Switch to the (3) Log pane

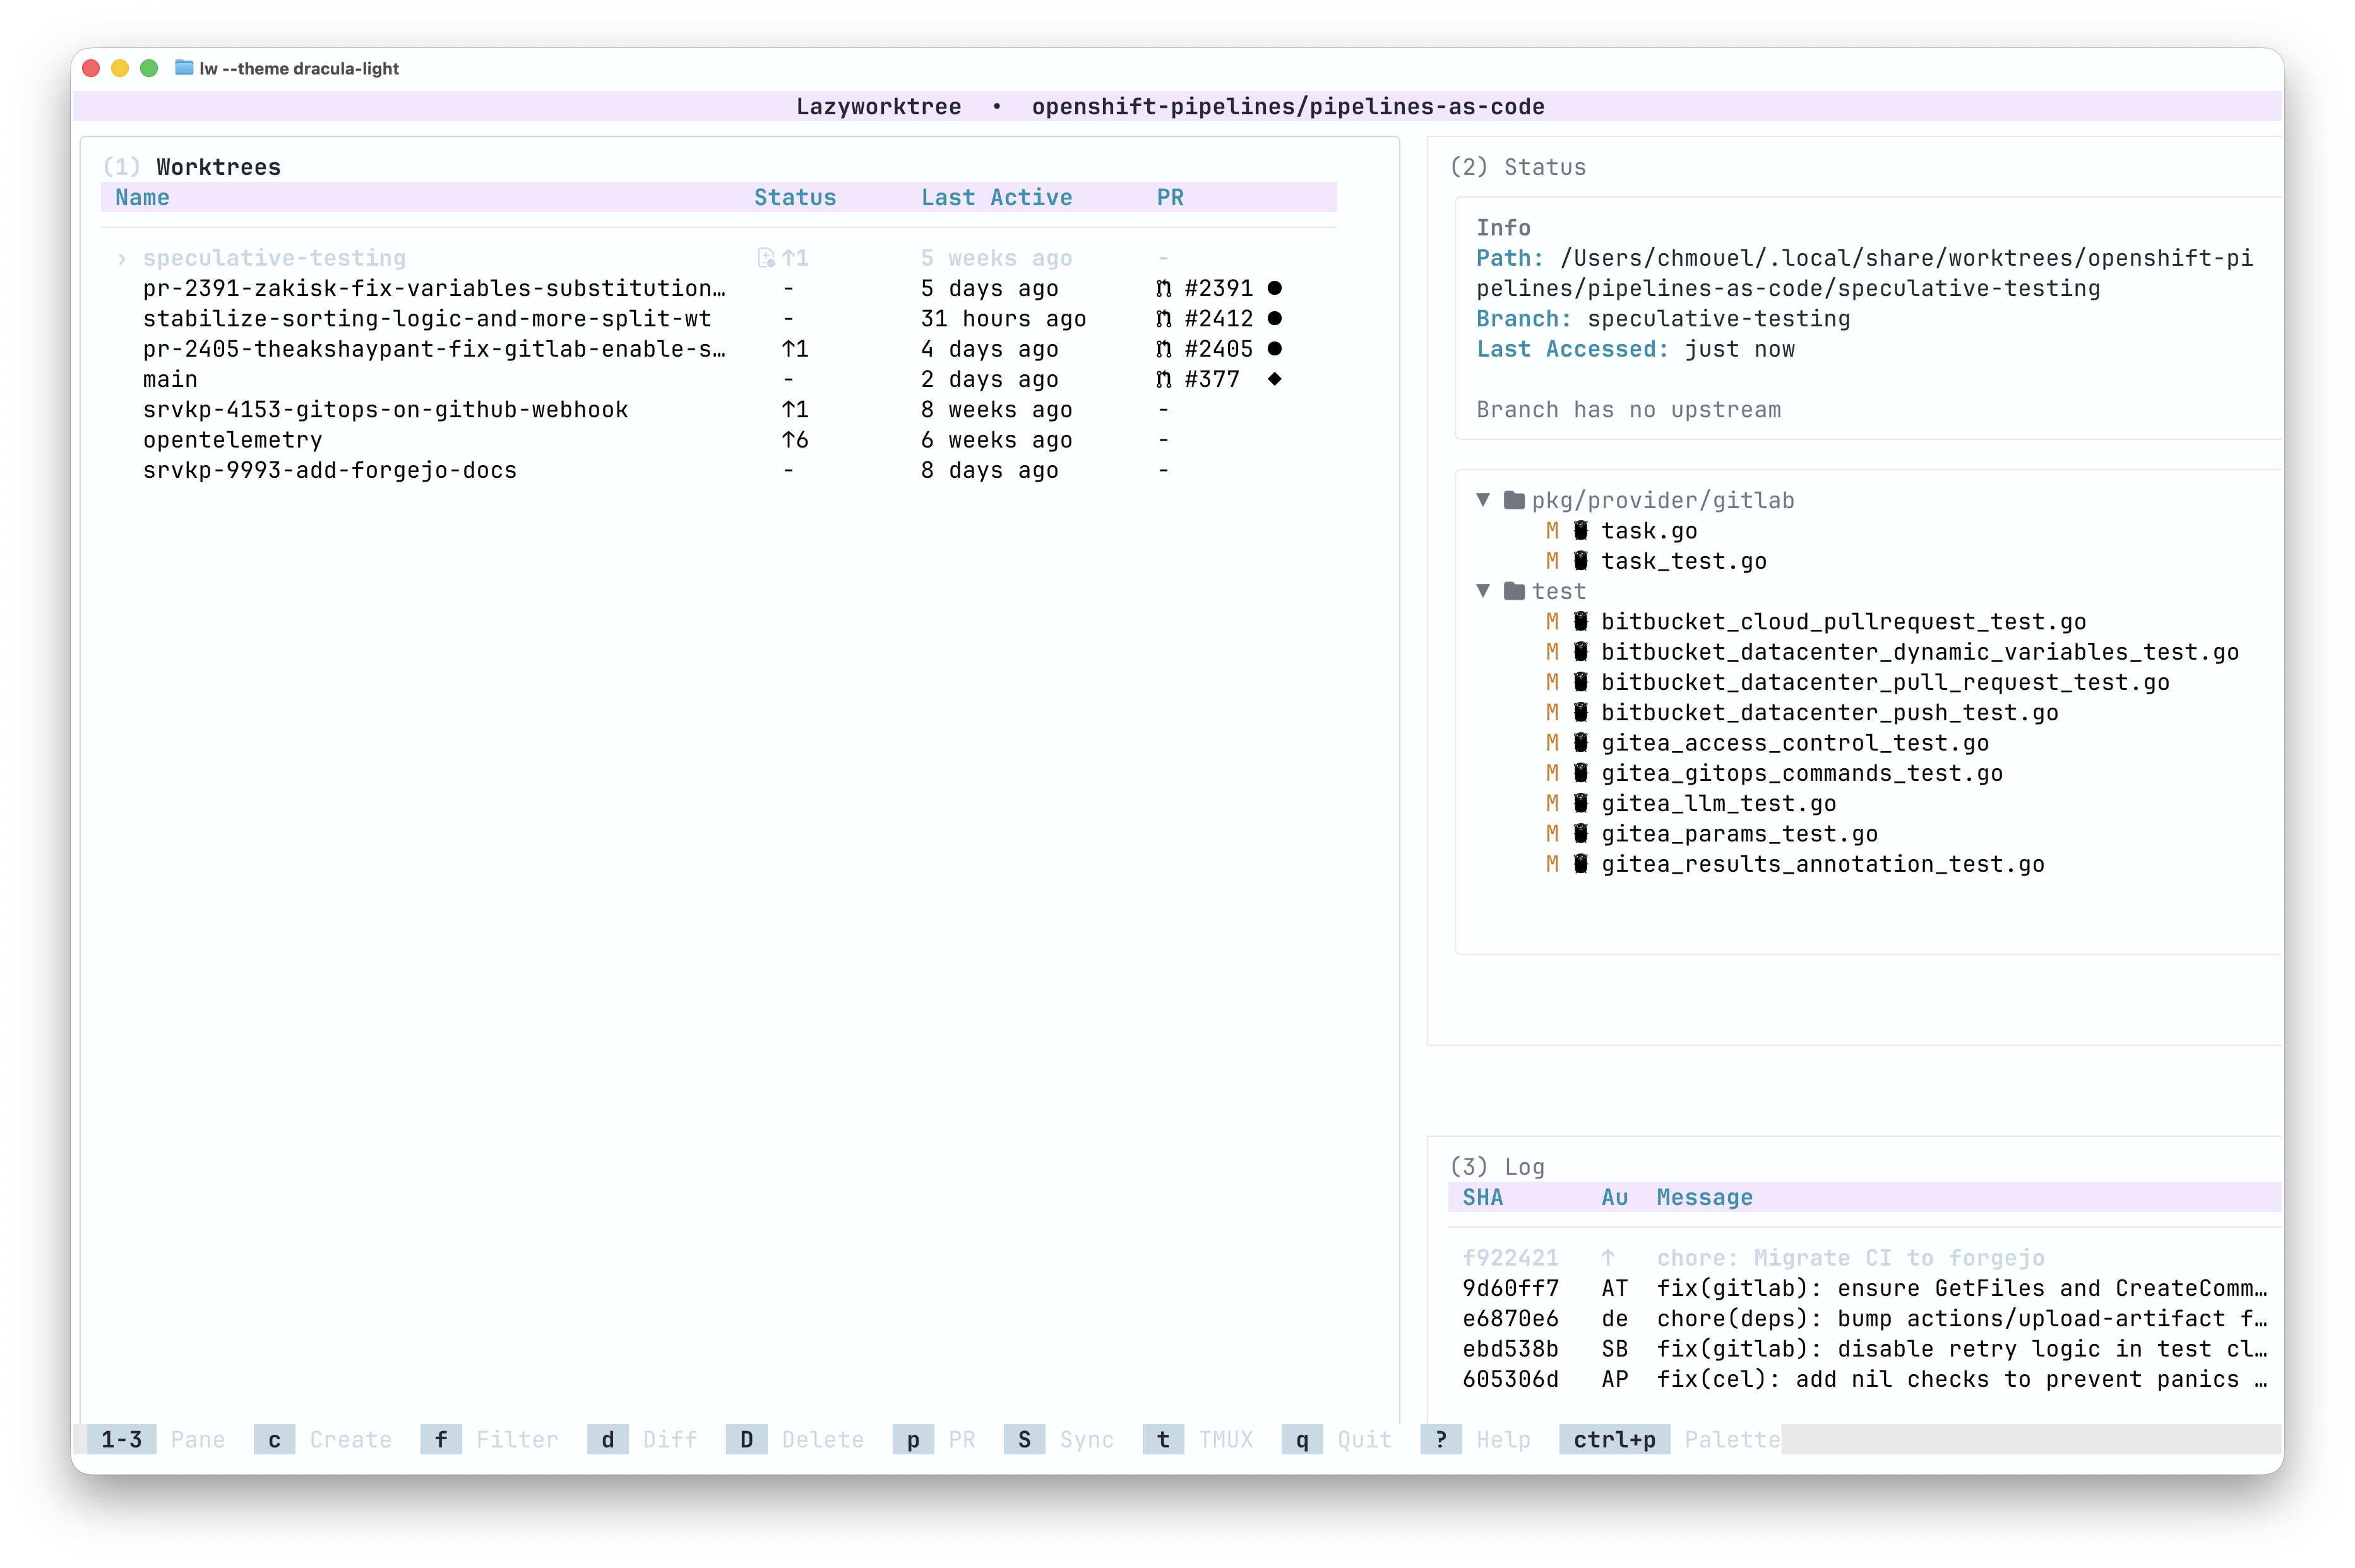(x=1497, y=1165)
